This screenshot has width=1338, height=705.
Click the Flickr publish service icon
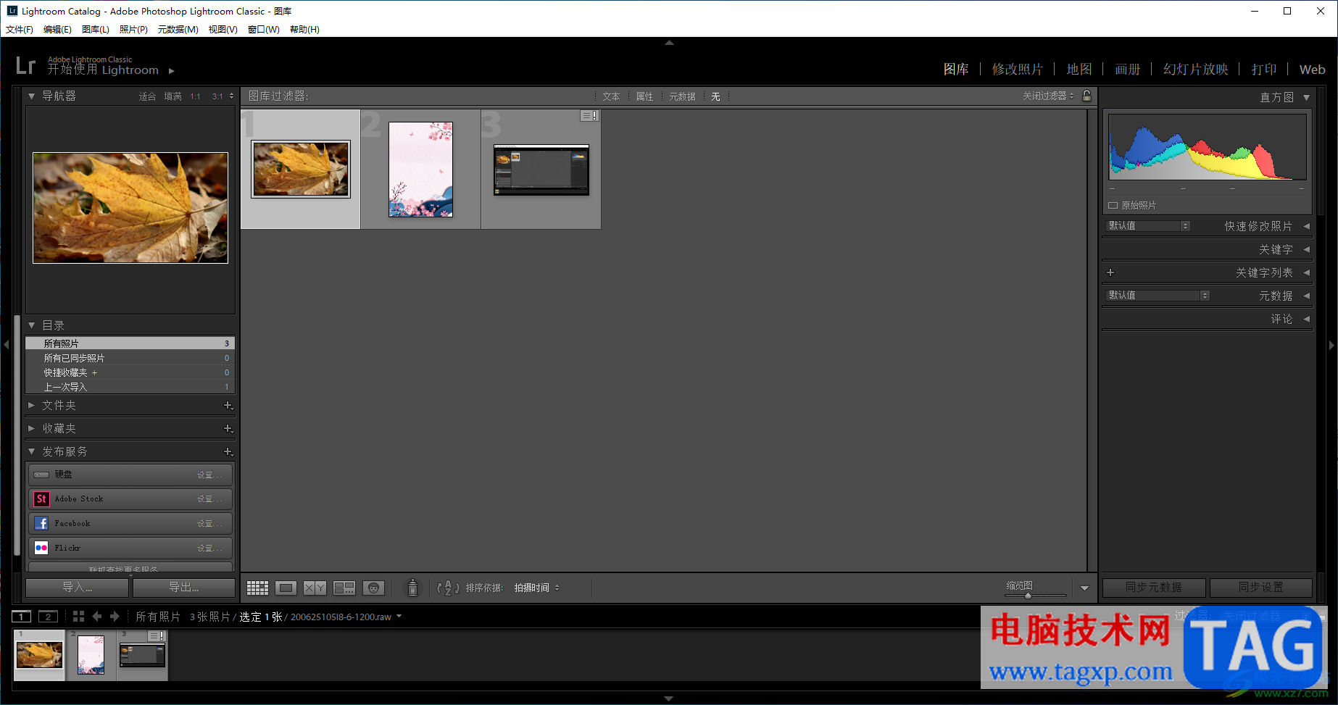pos(41,548)
